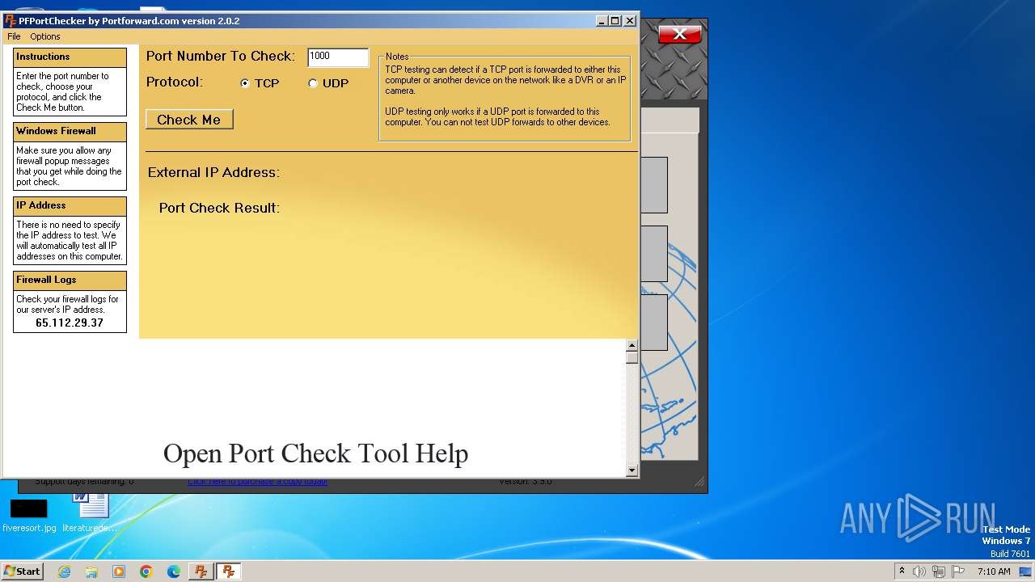This screenshot has width=1035, height=582.
Task: Show hidden system tray icons
Action: coord(902,571)
